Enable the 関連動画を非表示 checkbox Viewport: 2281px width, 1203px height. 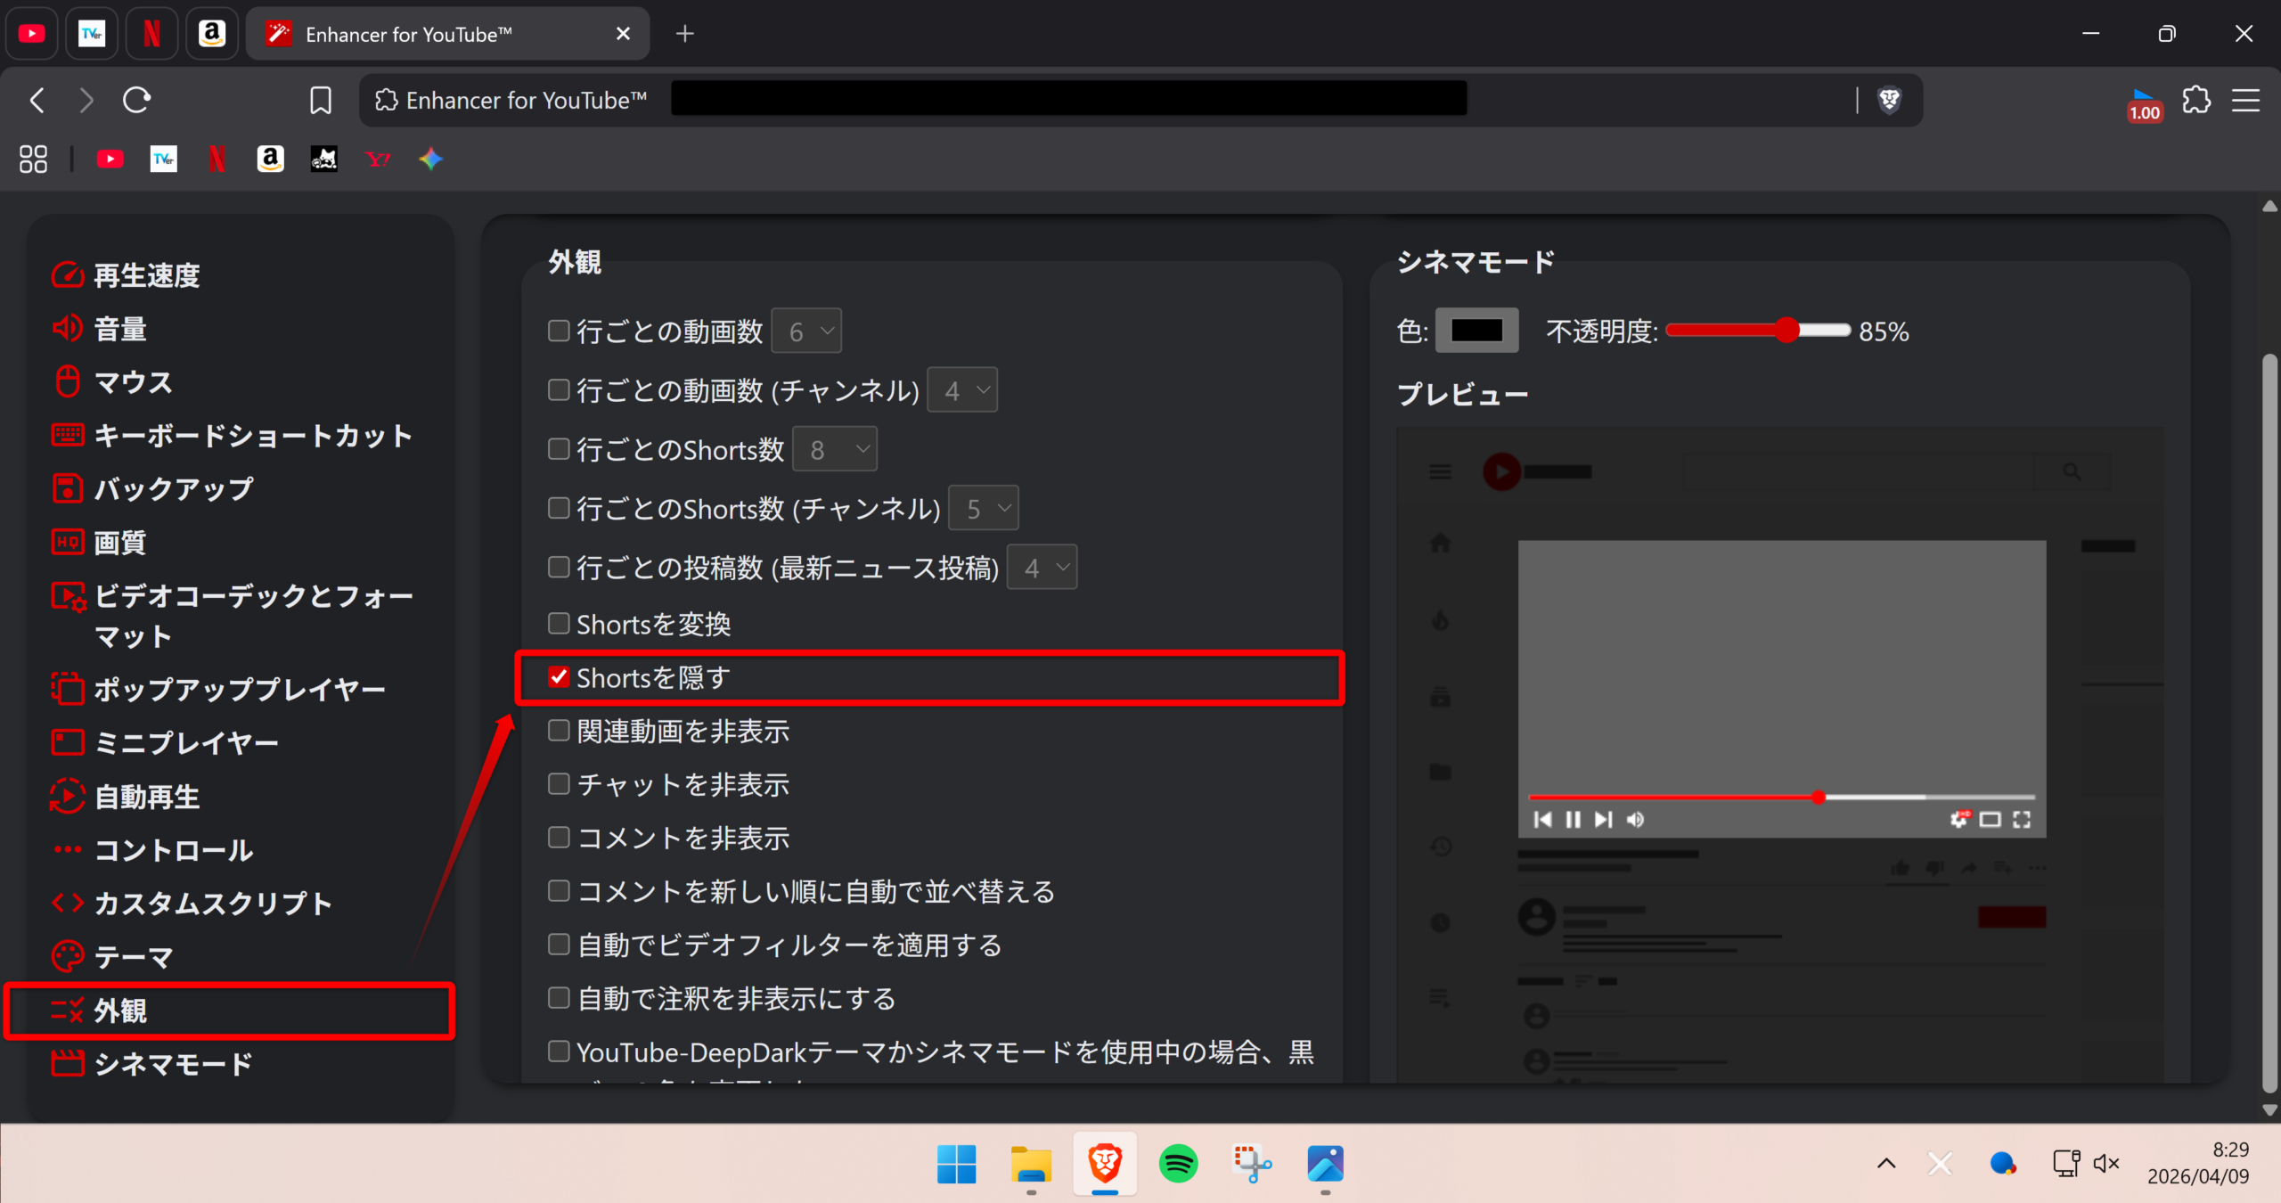click(x=559, y=731)
